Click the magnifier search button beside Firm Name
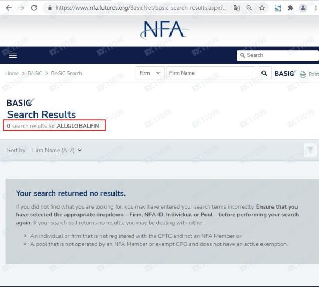 264,73
